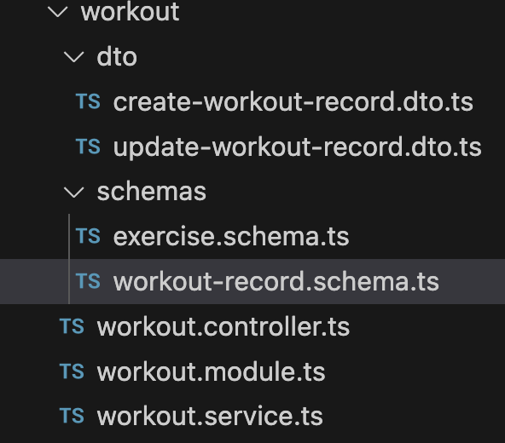Collapse the schemas folder chevron
Viewport: 505px width, 443px height.
73,192
